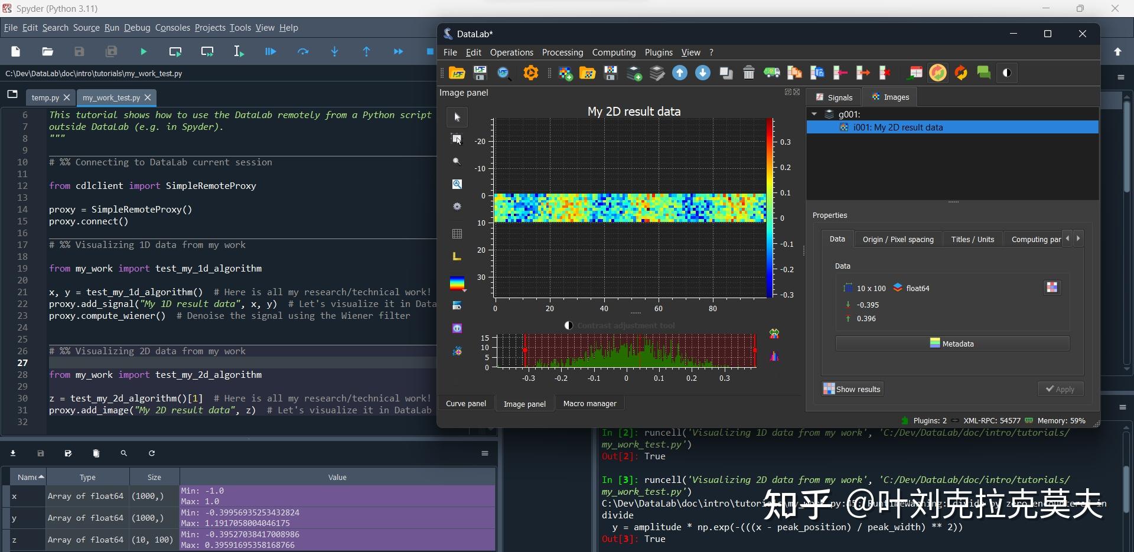Select i001: My 2D result data
The width and height of the screenshot is (1134, 552).
952,128
